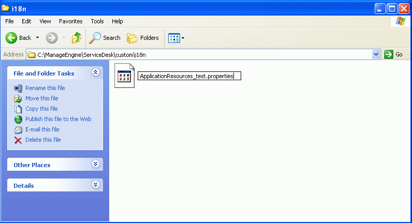
Task: Select the ApplicationResources_test.properties file icon
Action: click(x=125, y=76)
